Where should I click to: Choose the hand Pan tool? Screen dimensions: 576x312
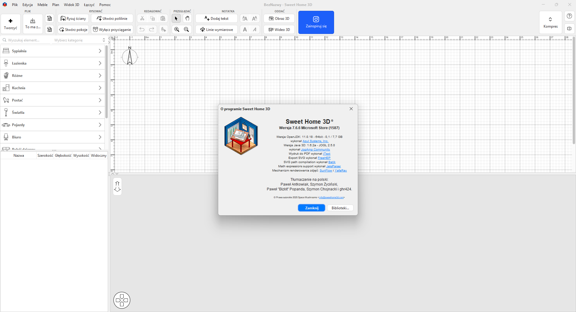pyautogui.click(x=187, y=18)
